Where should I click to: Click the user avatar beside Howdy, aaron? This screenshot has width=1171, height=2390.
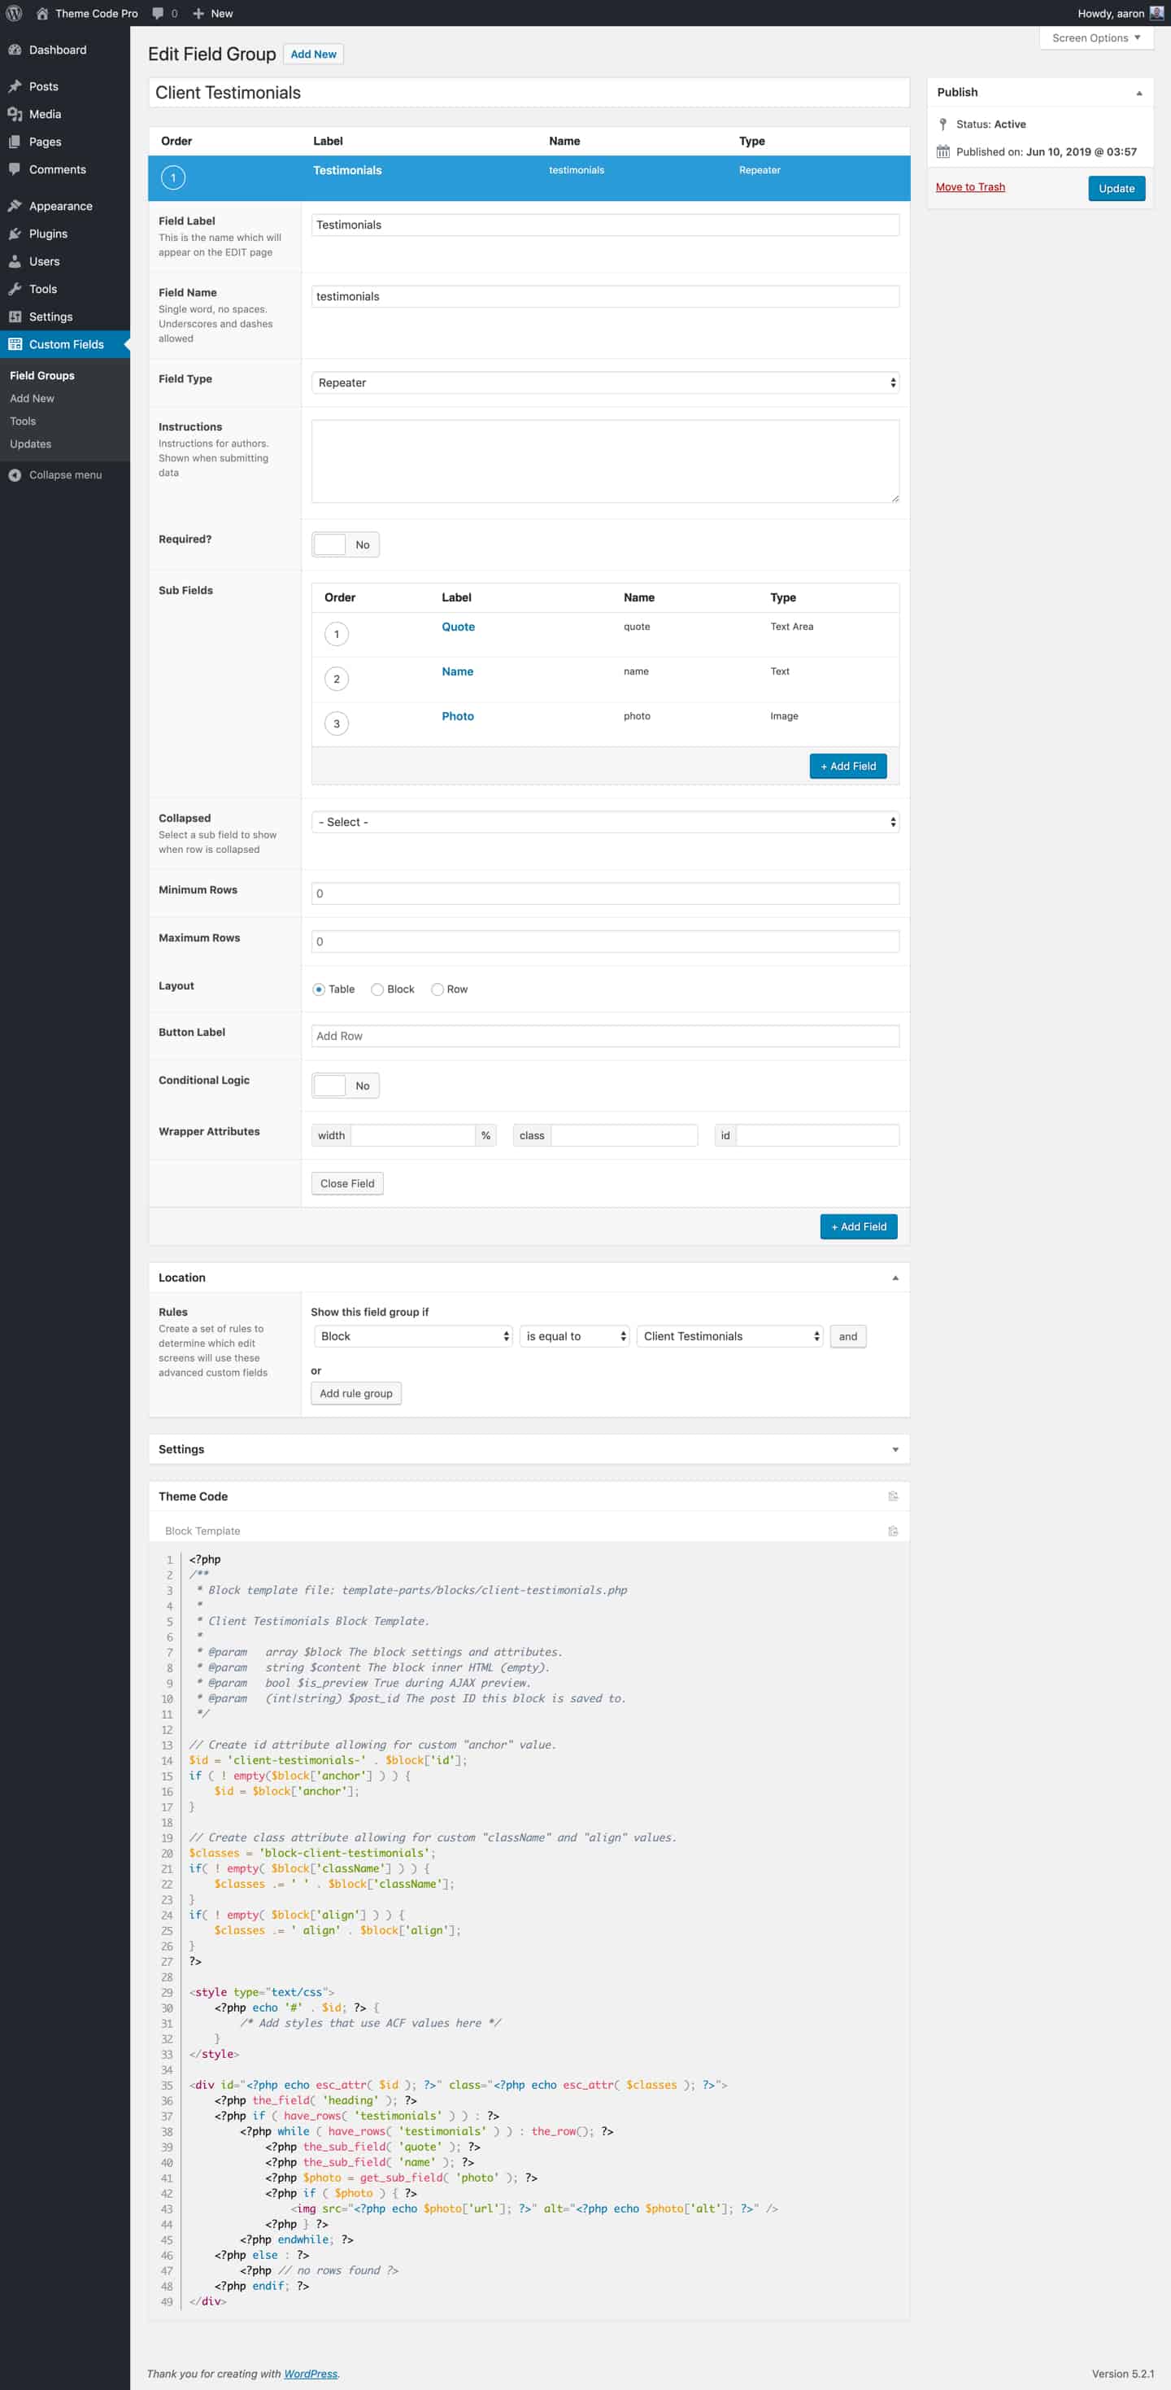click(1156, 13)
